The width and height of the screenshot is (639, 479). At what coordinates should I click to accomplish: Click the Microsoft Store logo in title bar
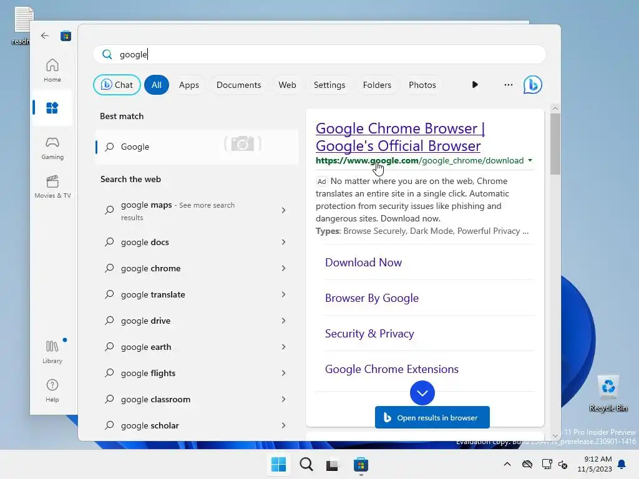66,36
